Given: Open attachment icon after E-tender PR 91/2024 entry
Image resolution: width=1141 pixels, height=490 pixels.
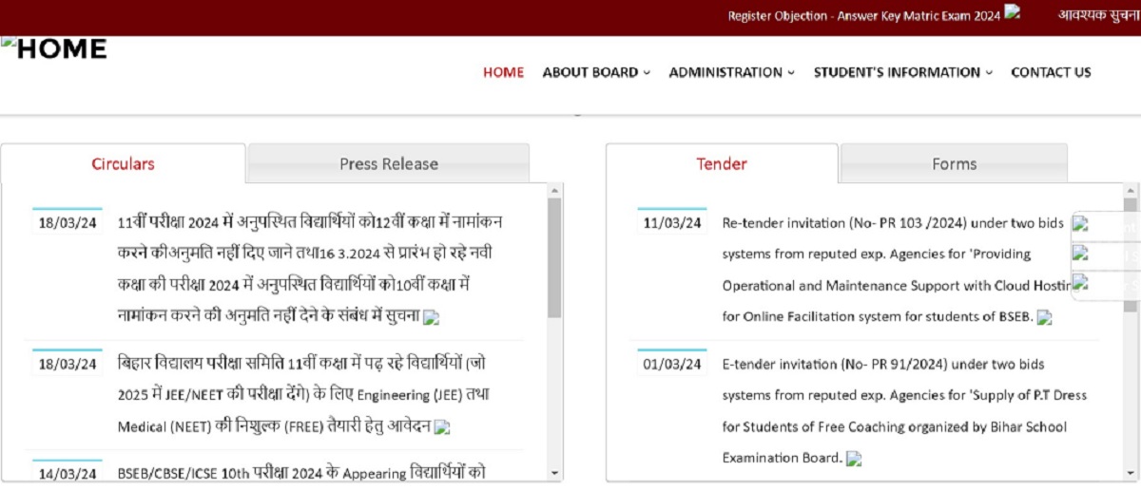Looking at the screenshot, I should 854,459.
